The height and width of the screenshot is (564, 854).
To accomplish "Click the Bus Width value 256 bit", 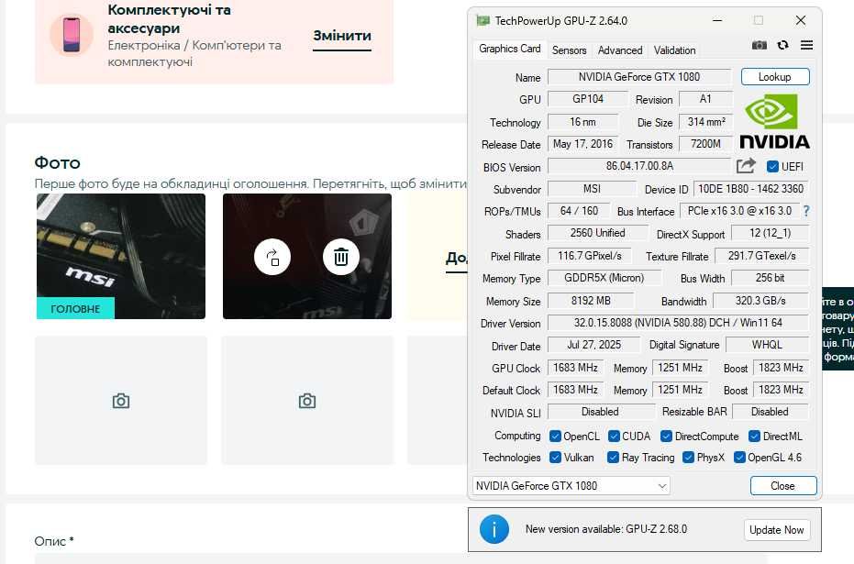I will [771, 278].
